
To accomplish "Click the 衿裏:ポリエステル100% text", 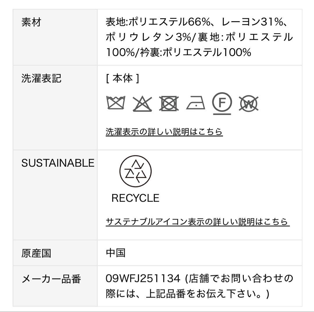I will 195,52.
